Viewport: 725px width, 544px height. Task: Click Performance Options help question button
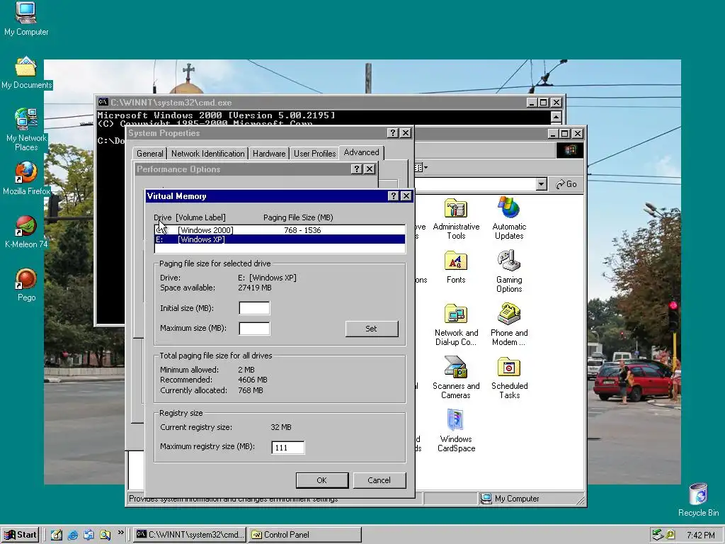tap(356, 169)
